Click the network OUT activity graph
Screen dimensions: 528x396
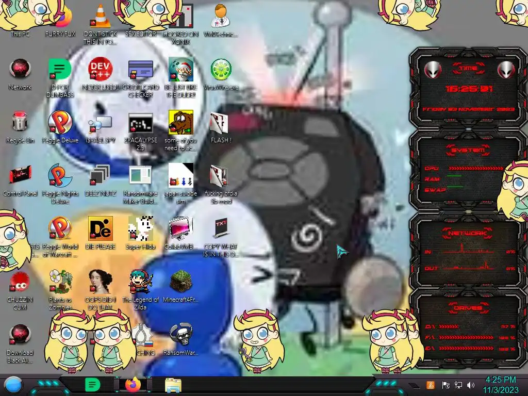pyautogui.click(x=469, y=266)
